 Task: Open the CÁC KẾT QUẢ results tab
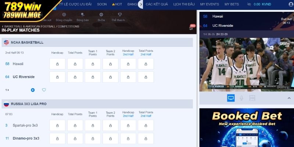[157, 4]
